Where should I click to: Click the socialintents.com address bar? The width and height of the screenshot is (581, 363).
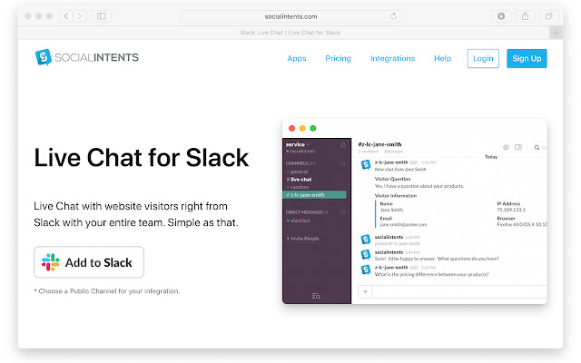290,16
